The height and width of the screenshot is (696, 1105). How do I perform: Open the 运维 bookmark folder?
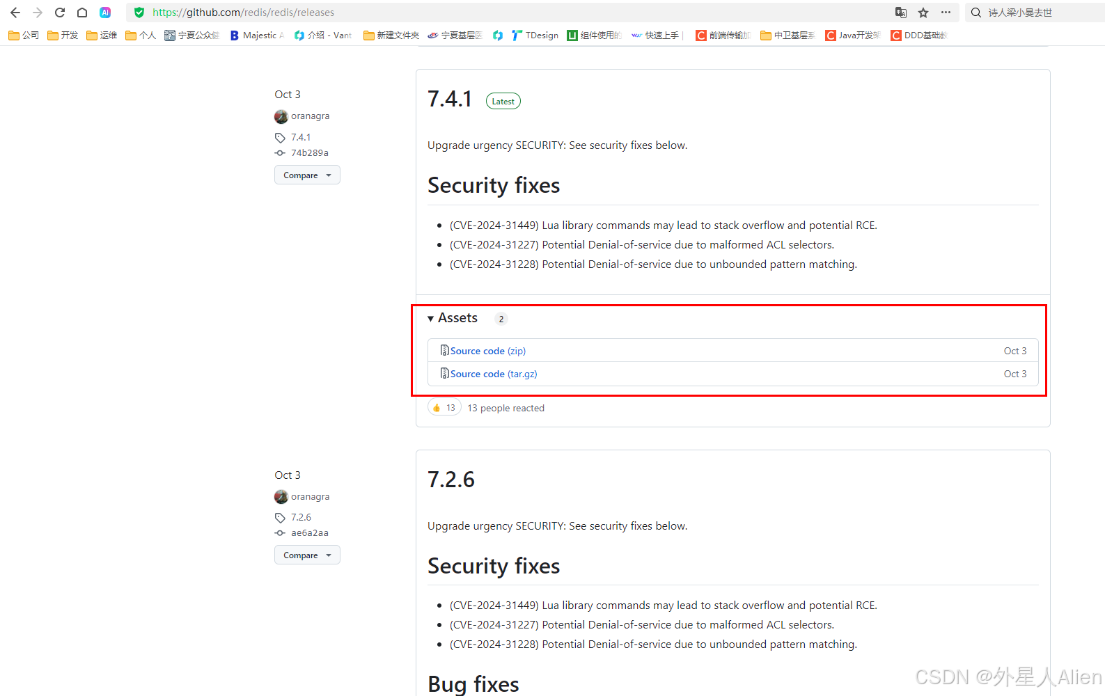click(102, 35)
